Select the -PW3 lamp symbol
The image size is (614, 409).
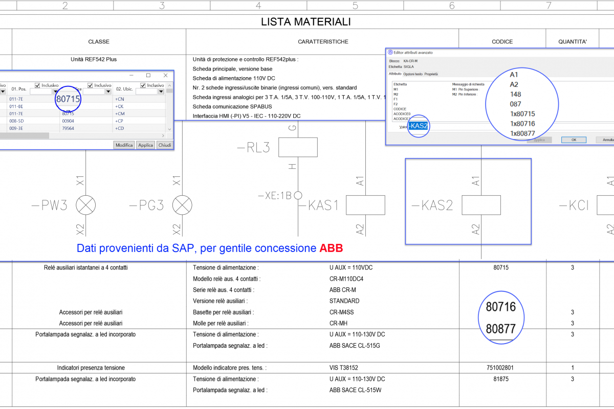pos(85,206)
